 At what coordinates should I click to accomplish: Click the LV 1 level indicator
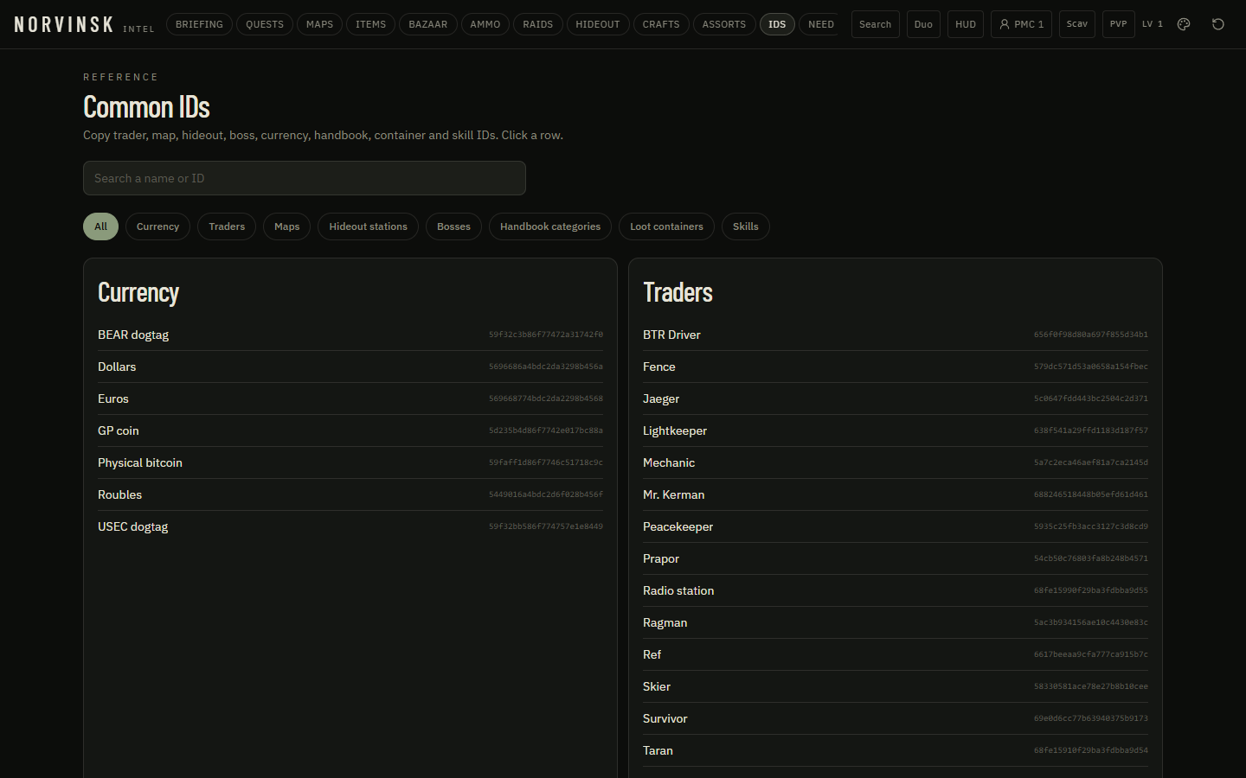tap(1153, 24)
